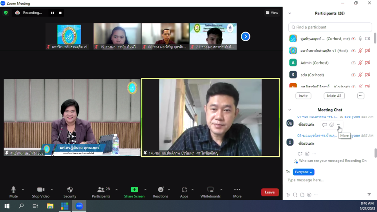Send the chat message
This screenshot has height=212, width=377.
click(x=369, y=194)
